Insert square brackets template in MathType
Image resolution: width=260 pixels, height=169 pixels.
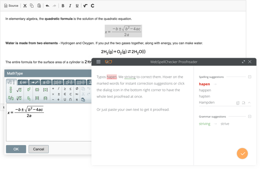click(45, 90)
